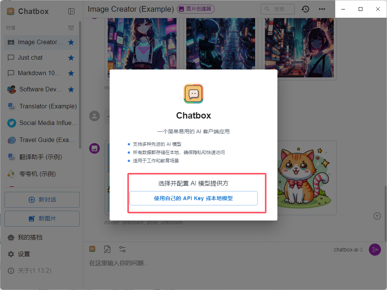
Task: Click the Chatbox logo in the dialog
Action: [x=193, y=94]
